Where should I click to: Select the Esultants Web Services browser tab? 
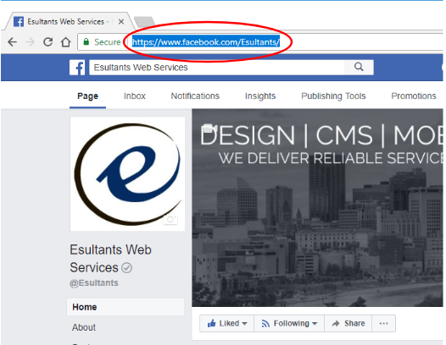coord(69,22)
